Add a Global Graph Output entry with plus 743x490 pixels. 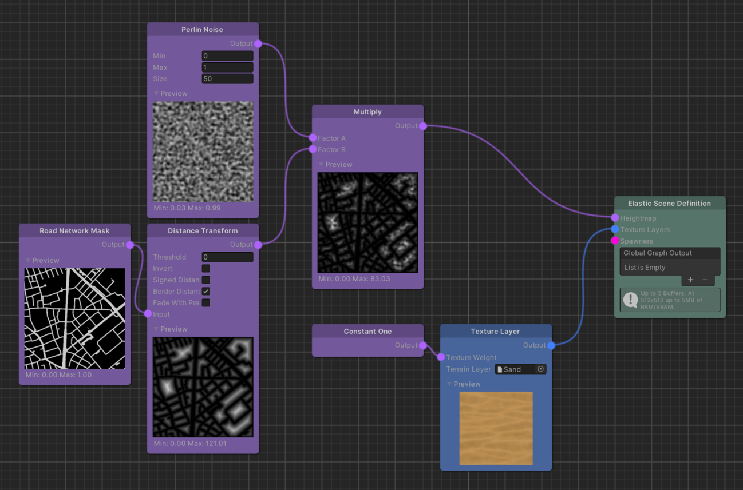(x=690, y=280)
